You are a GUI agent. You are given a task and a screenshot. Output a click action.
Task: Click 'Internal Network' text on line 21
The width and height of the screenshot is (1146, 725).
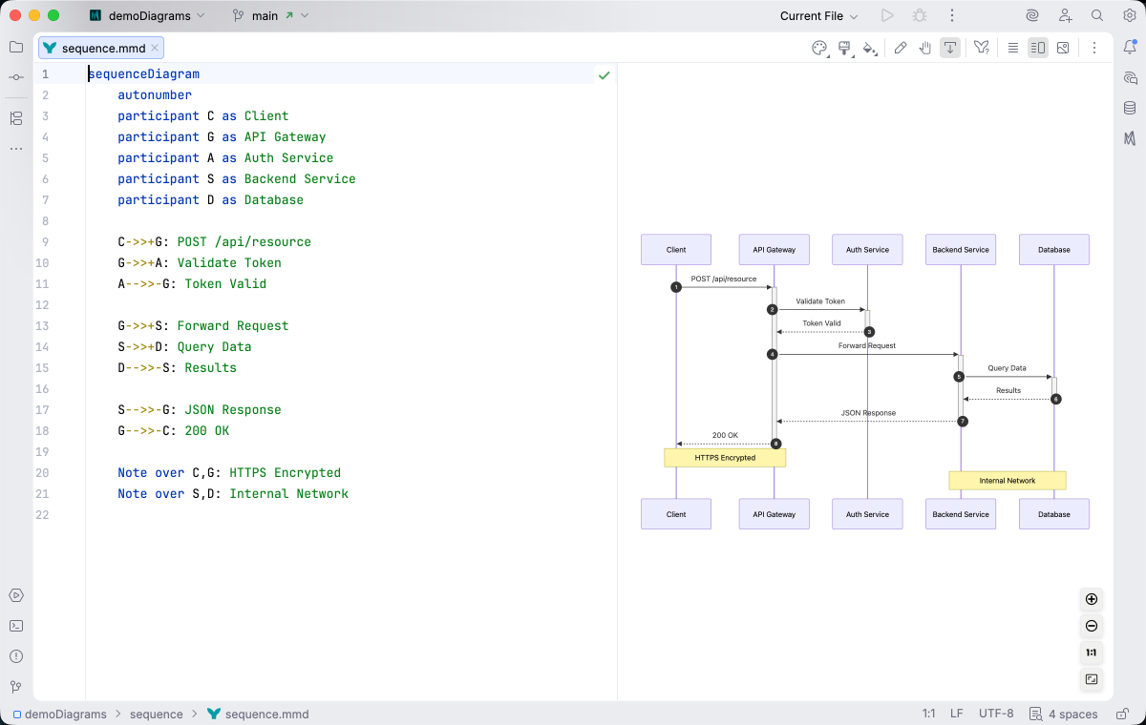click(289, 493)
